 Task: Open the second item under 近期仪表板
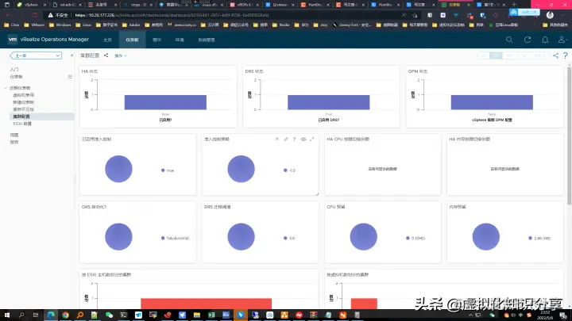[x=24, y=102]
